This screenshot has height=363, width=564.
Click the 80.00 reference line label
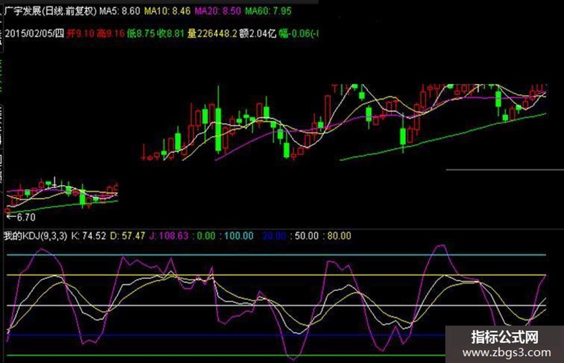[337, 236]
